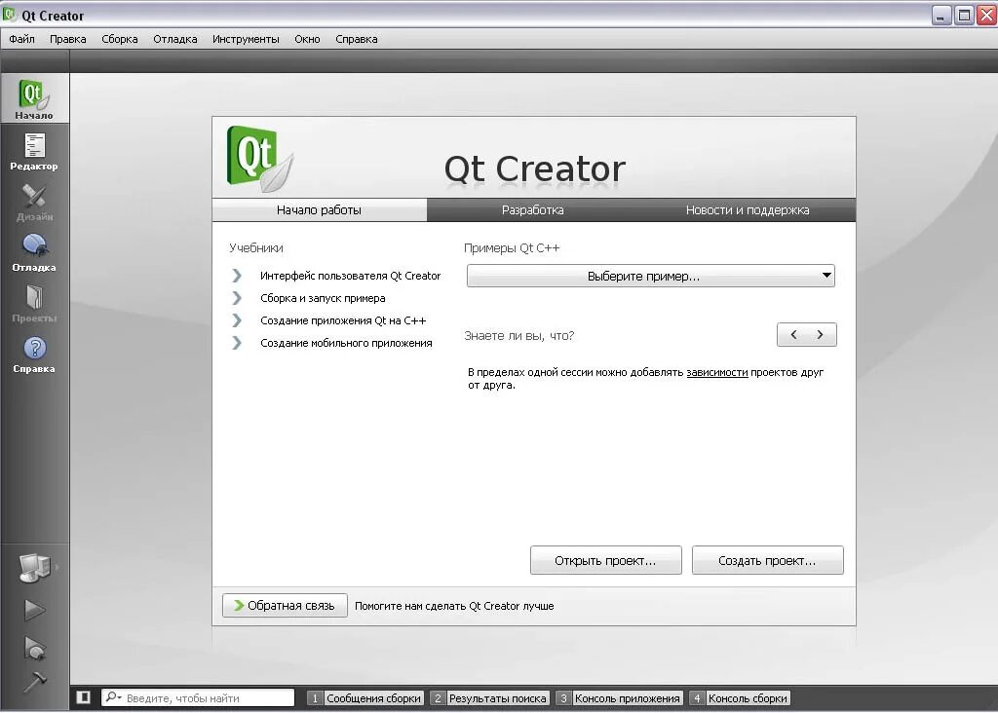Viewport: 998px width, 713px height.
Task: Click the build target computer icon
Action: [34, 567]
